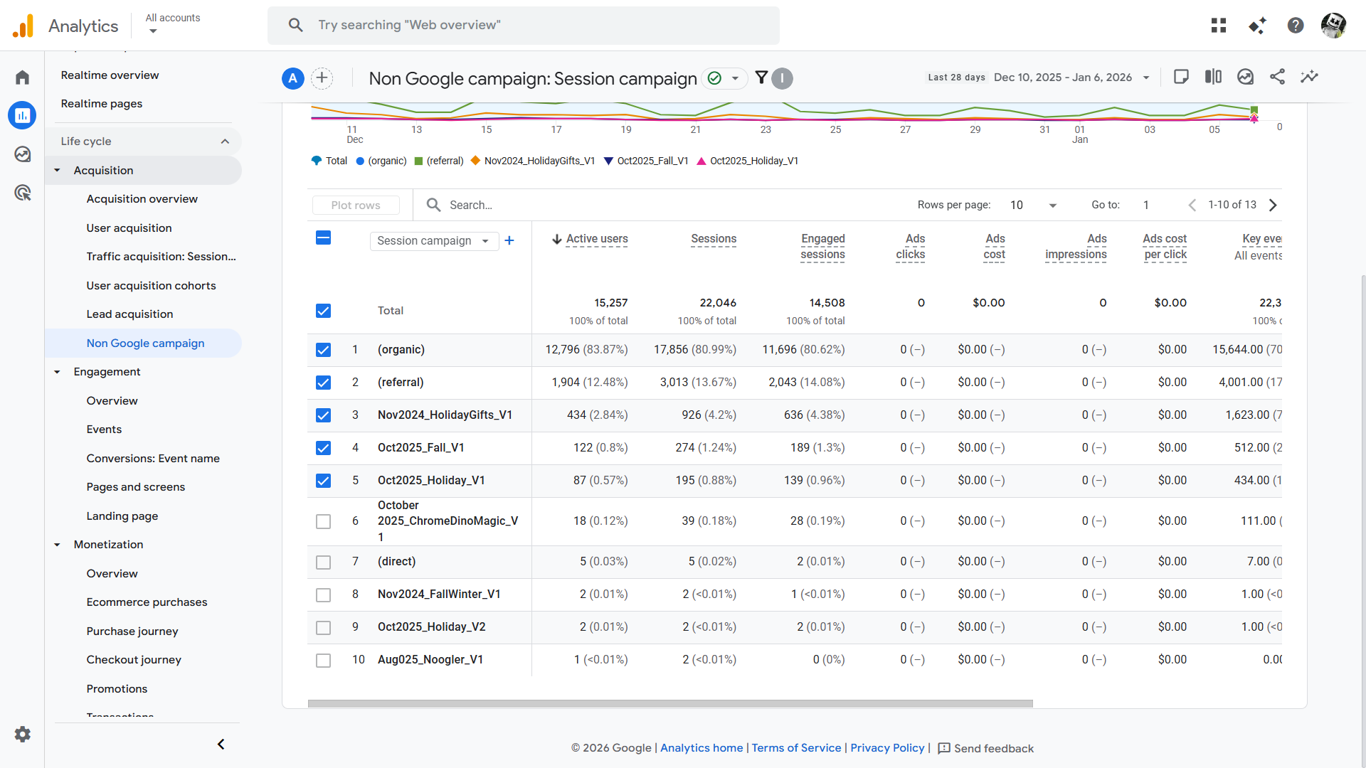Click the horizontal table scrollbar

[669, 703]
